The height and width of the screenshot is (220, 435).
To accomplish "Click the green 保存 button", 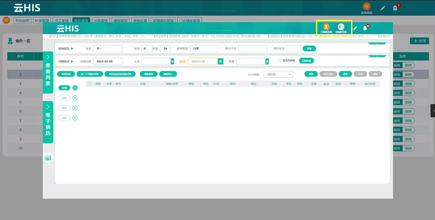I will [346, 74].
